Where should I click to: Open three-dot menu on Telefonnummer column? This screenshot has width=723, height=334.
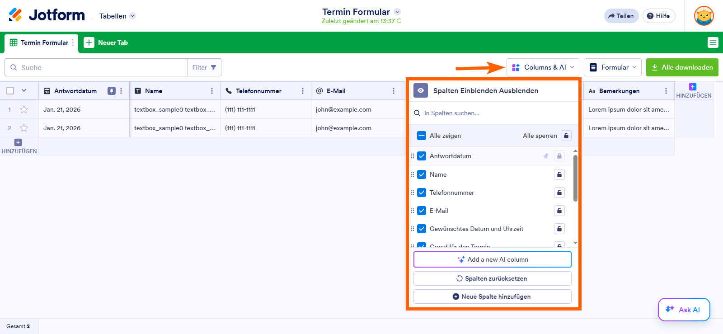[x=302, y=91]
